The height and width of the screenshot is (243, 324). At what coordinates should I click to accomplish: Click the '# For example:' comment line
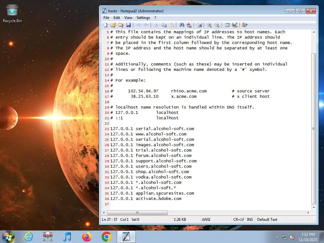(x=128, y=80)
